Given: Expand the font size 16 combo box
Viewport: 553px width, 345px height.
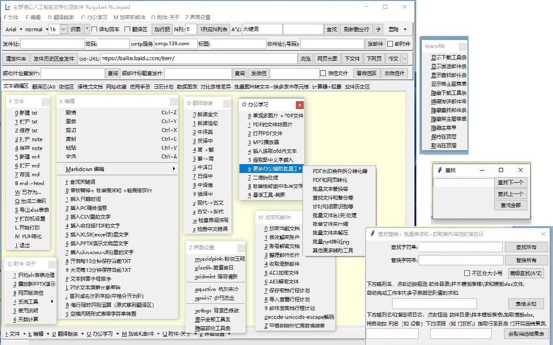Looking at the screenshot, I should [x=64, y=29].
